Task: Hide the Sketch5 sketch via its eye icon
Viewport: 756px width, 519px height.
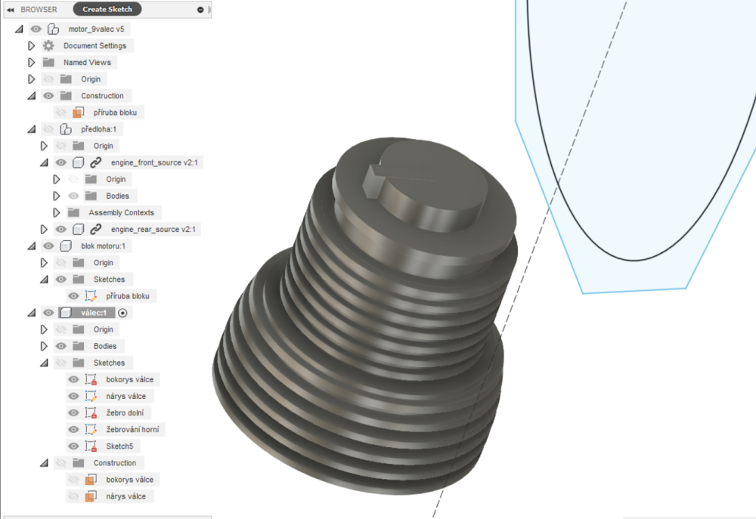Action: point(73,446)
